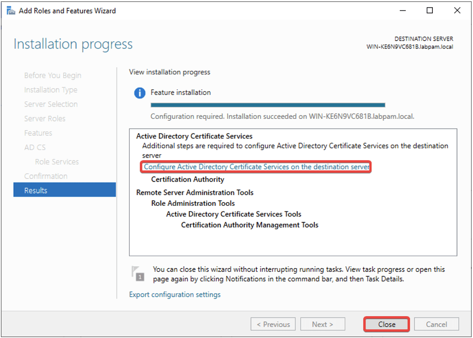Open Export configuration settings
Viewport: 473px width, 338px height.
(x=175, y=294)
